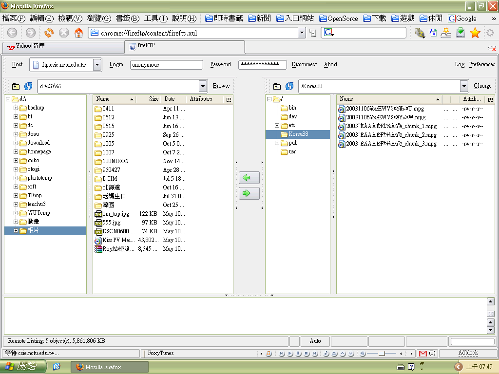The height and width of the screenshot is (374, 499).
Task: Open the remote path /Korea88 dropdown
Action: (x=464, y=86)
